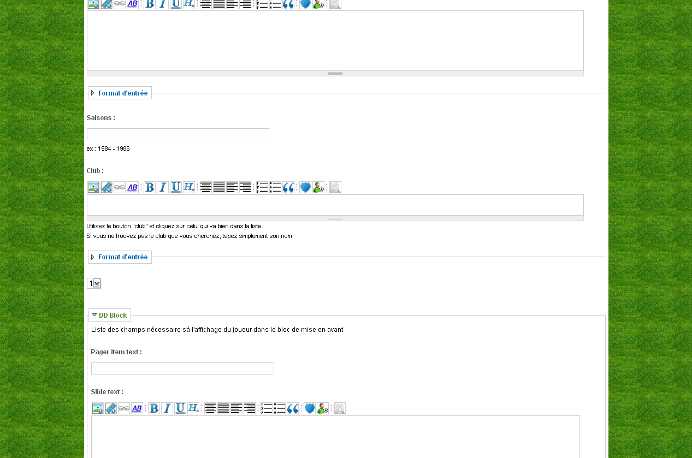Open the dropdown showing value 1
692x458 pixels.
tap(94, 283)
